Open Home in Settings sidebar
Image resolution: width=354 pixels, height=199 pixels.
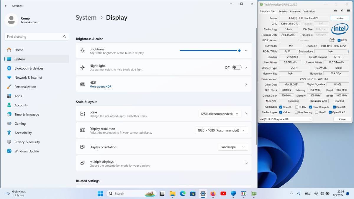[x=37, y=50]
